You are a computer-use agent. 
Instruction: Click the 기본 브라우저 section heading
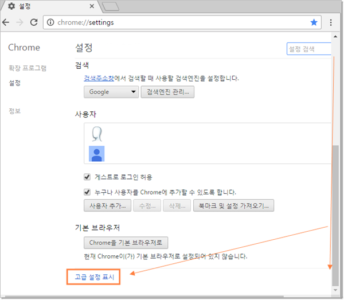coord(97,228)
